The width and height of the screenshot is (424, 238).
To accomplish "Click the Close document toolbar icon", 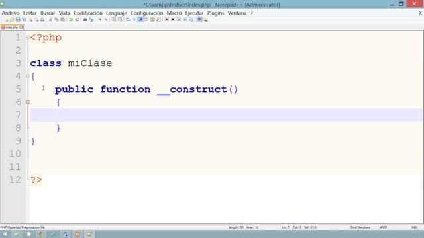I will tap(30, 20).
